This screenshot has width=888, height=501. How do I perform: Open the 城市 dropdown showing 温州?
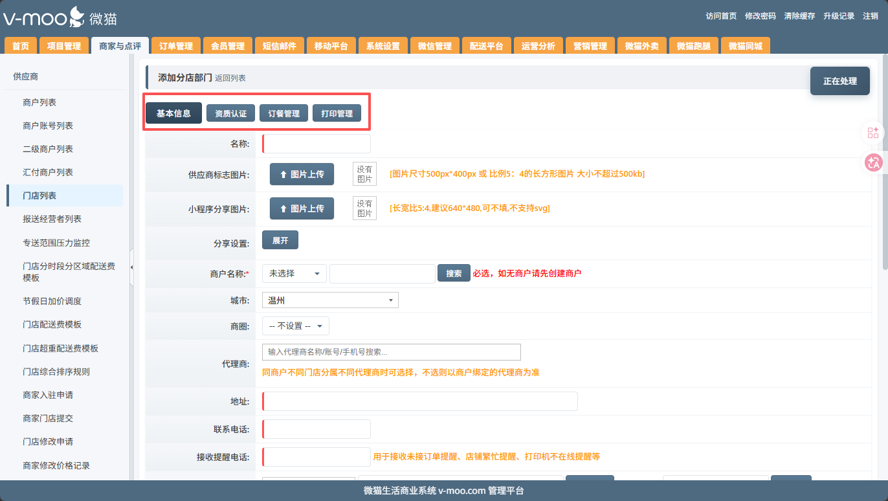pyautogui.click(x=330, y=300)
